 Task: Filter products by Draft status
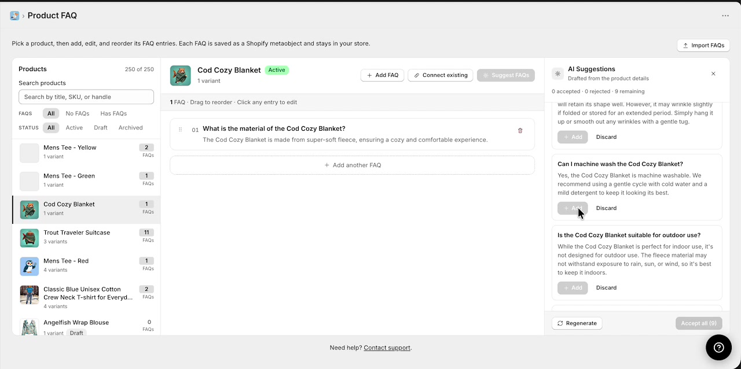[101, 128]
